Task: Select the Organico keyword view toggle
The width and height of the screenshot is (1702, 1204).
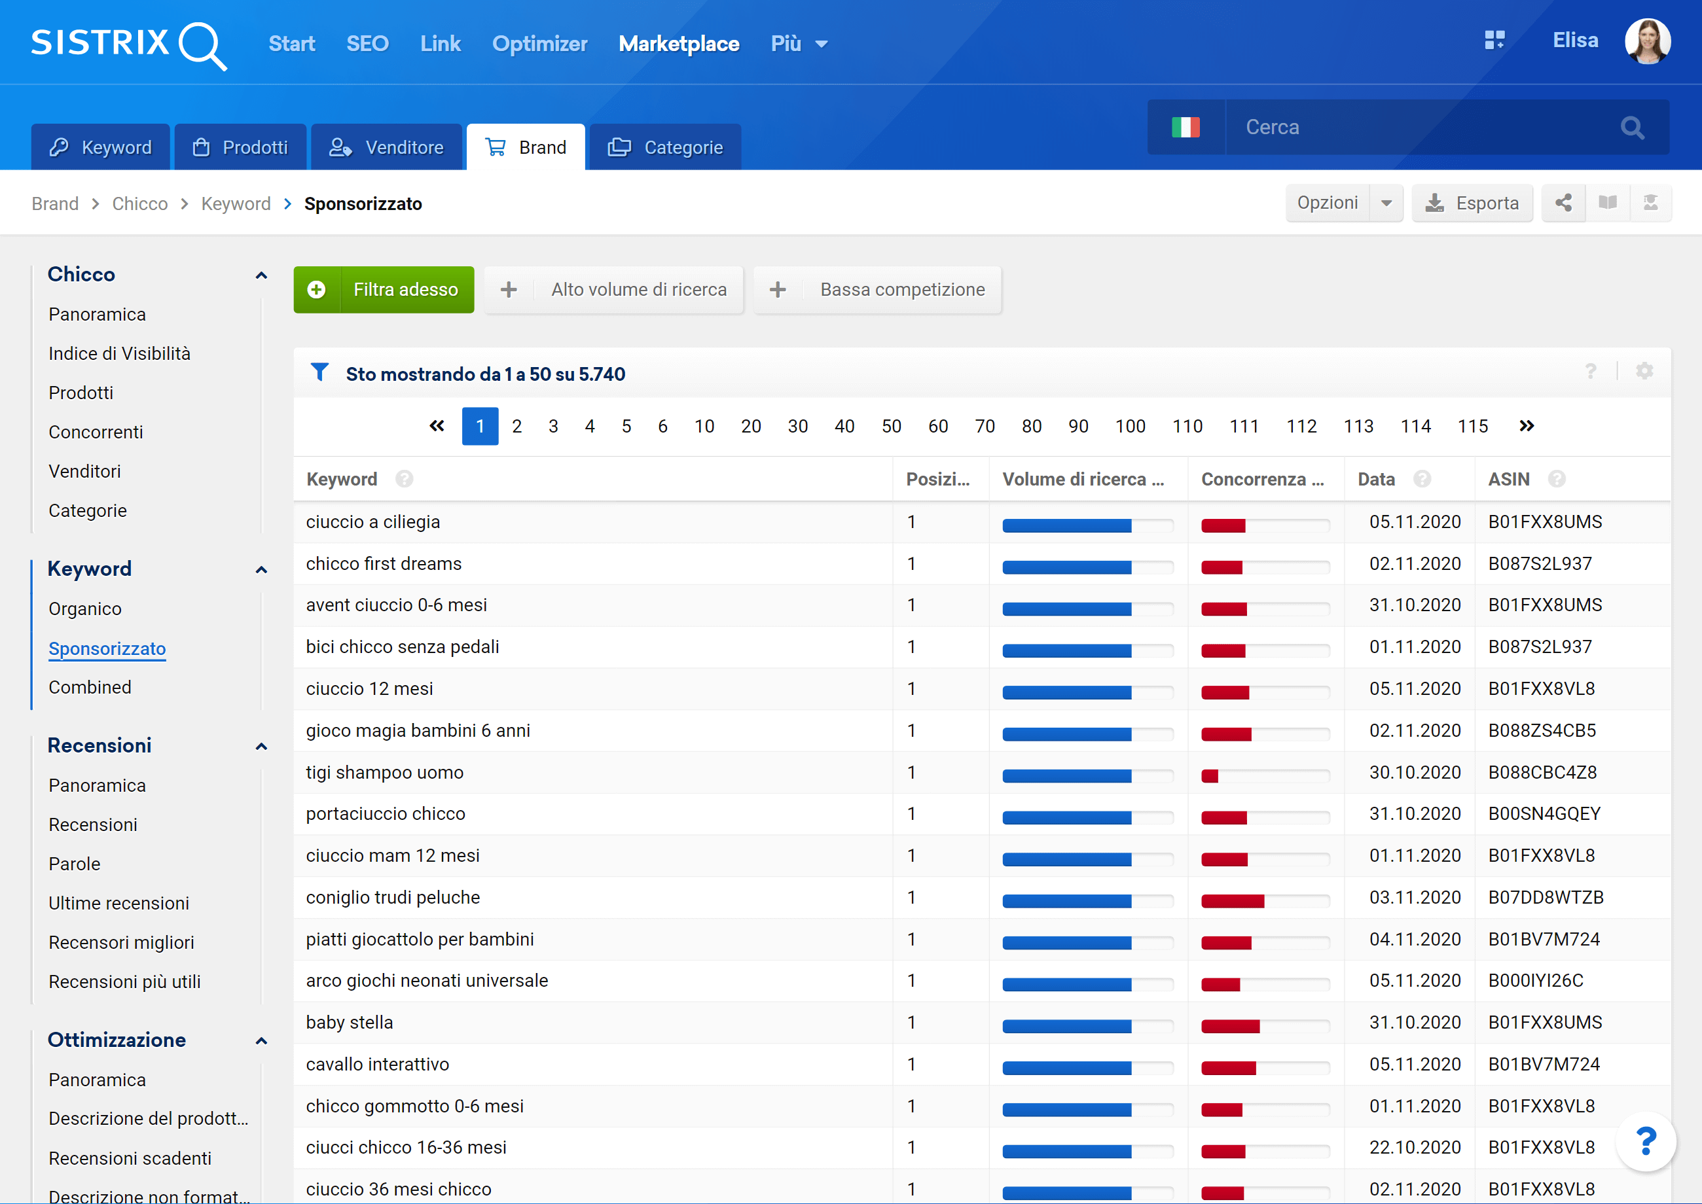Action: point(83,607)
